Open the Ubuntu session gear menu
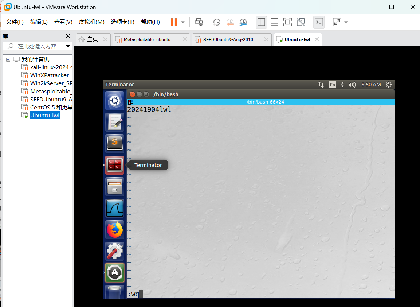 click(x=389, y=85)
